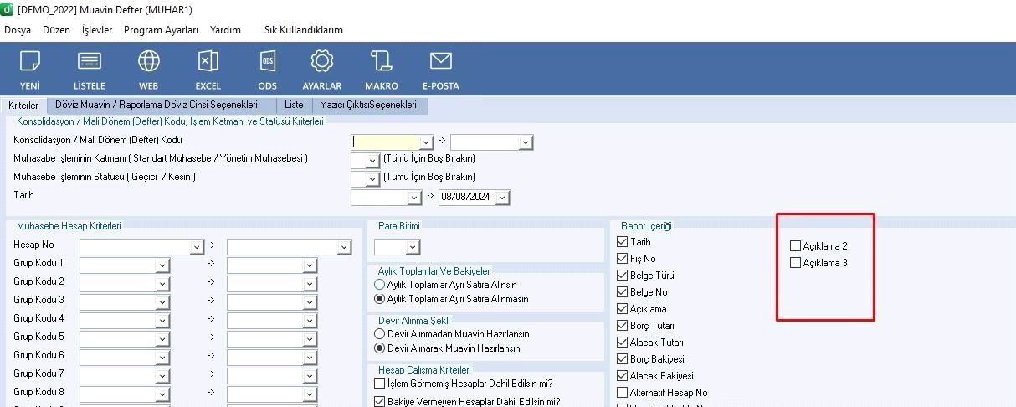Open the Sık Kullandıklarım menu
The height and width of the screenshot is (407, 1016).
[303, 30]
